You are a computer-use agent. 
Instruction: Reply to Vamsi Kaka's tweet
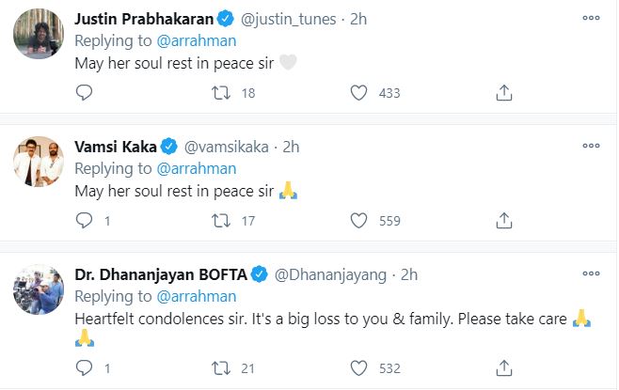pos(84,221)
